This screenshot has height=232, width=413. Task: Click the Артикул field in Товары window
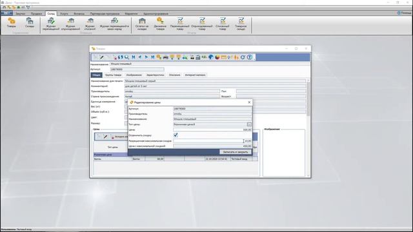[x=137, y=69]
